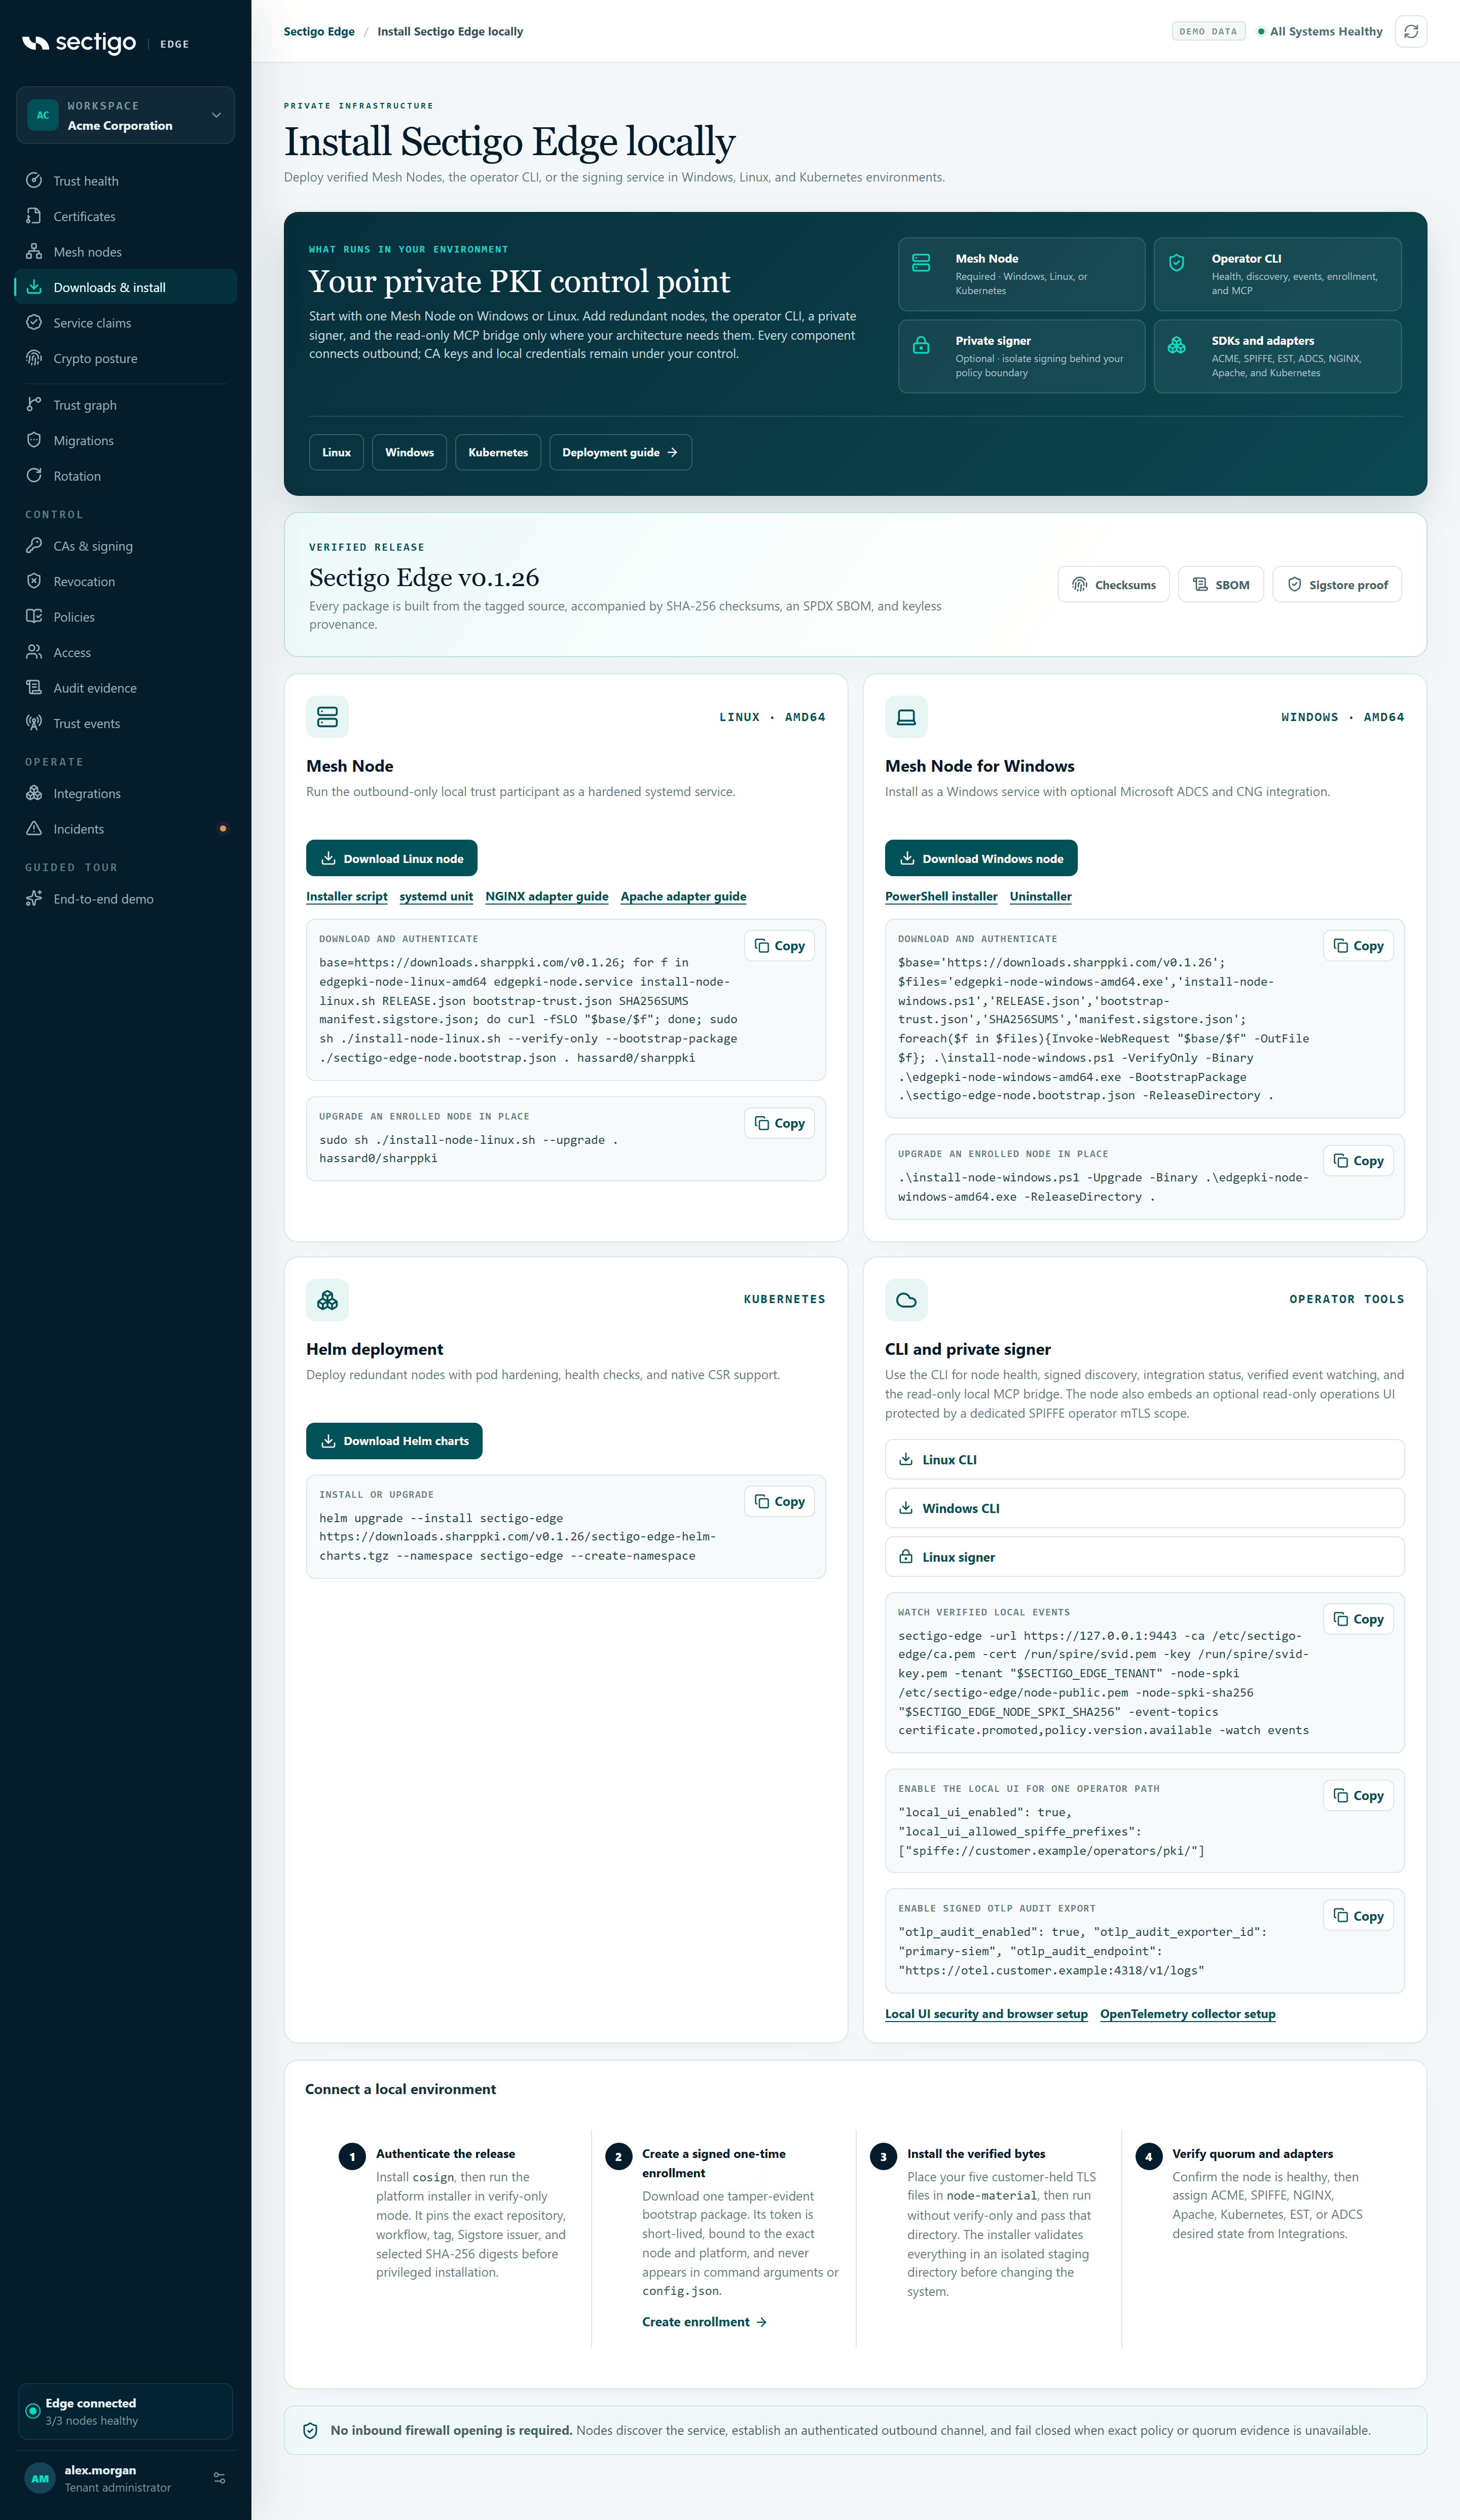
Task: Click the Trust events broadcast icon
Action: point(34,723)
